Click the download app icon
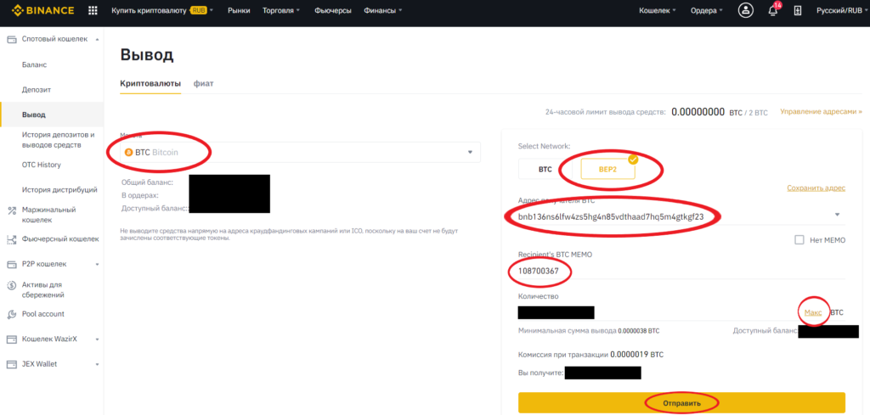870x415 pixels. (798, 10)
